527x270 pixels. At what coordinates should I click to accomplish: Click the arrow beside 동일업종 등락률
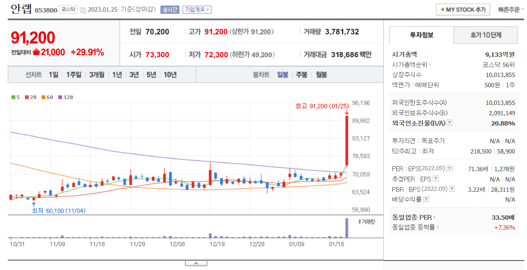pos(438,227)
